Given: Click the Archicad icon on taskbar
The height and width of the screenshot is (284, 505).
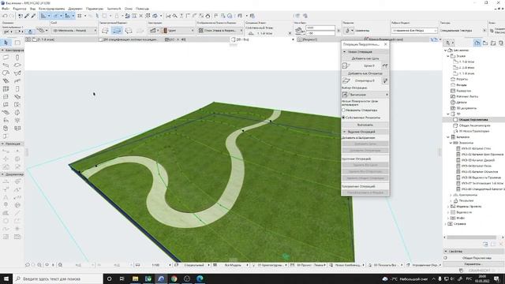Looking at the screenshot, I should (x=161, y=278).
